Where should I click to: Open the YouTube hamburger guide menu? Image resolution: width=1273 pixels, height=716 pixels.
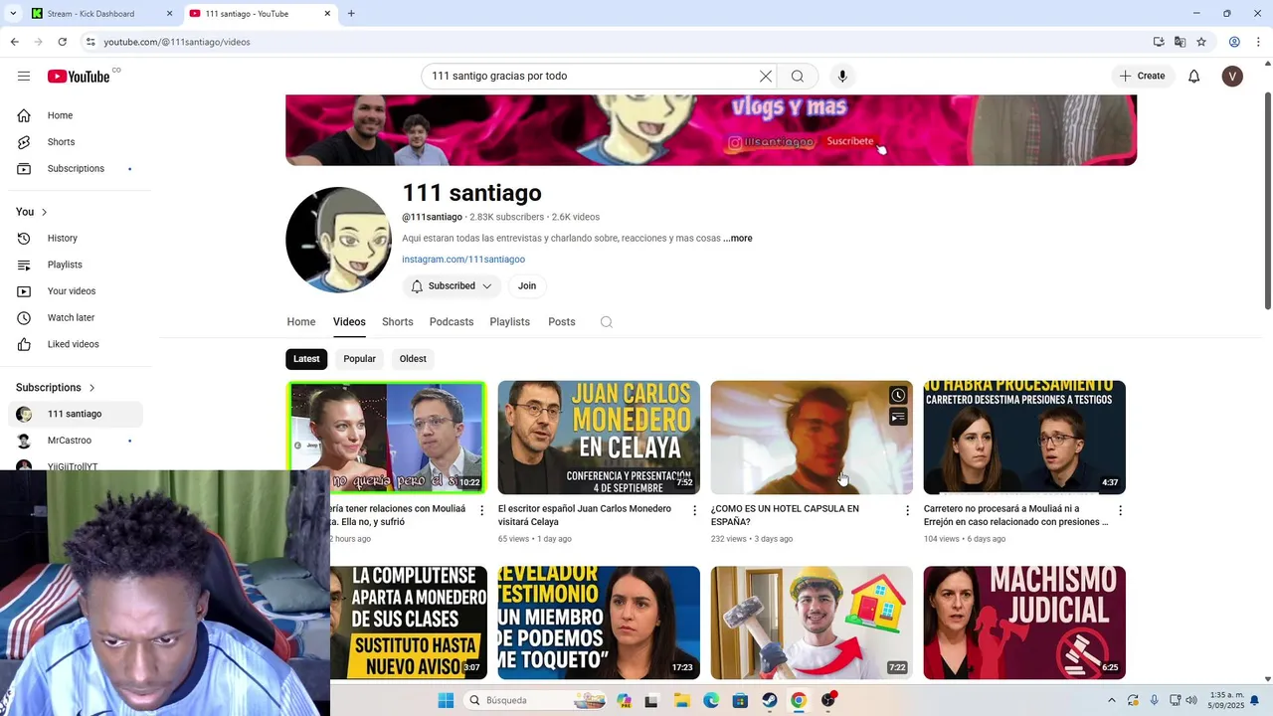click(24, 77)
